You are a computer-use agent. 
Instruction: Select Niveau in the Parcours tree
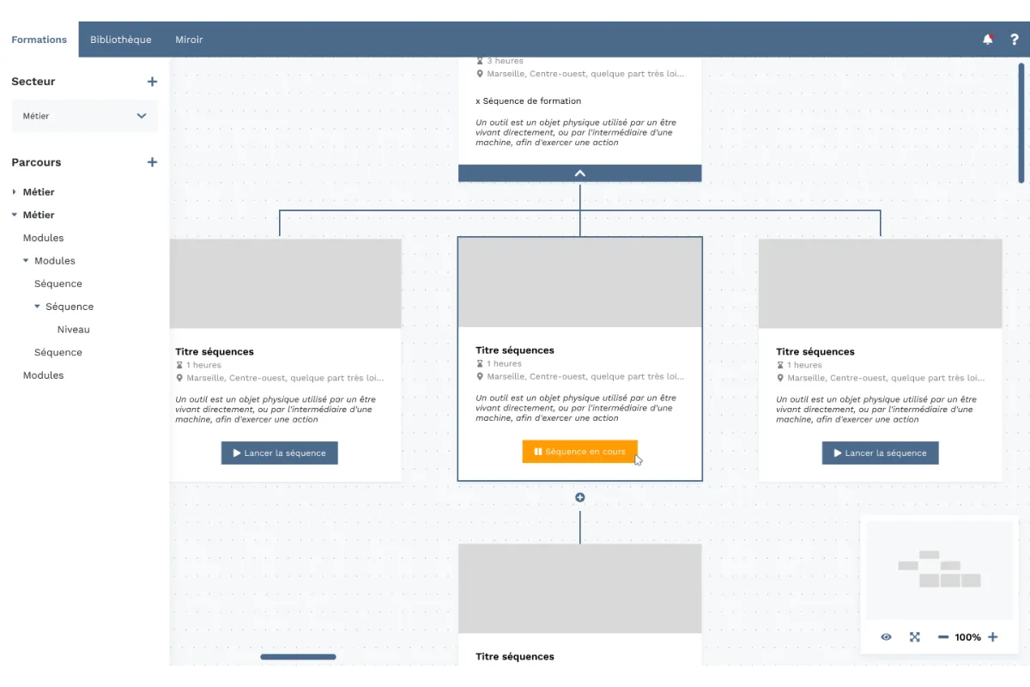(x=73, y=329)
